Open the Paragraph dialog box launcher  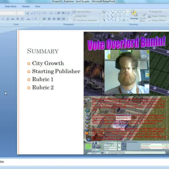[98, 24]
